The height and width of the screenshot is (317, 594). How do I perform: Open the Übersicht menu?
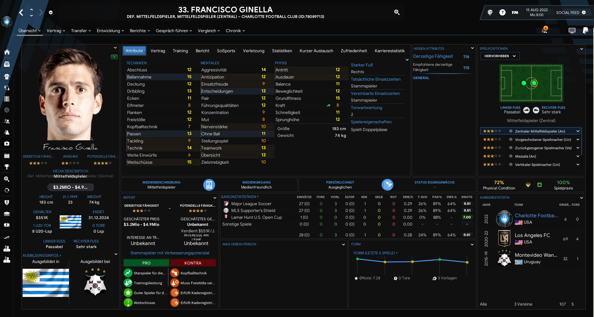(x=29, y=31)
